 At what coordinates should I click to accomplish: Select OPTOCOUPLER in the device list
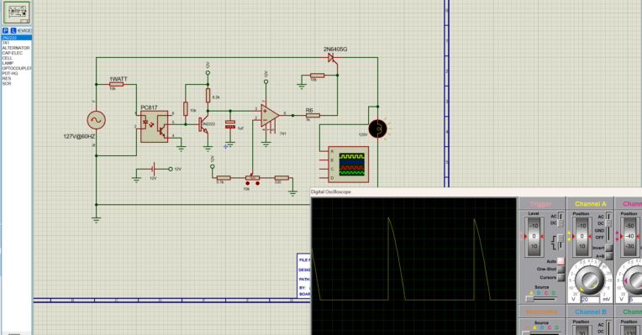coord(16,68)
